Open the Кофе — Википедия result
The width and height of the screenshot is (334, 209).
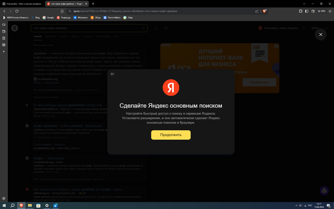[49, 158]
